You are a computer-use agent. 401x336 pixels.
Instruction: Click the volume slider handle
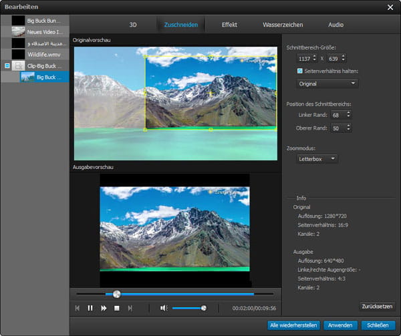coord(204,308)
